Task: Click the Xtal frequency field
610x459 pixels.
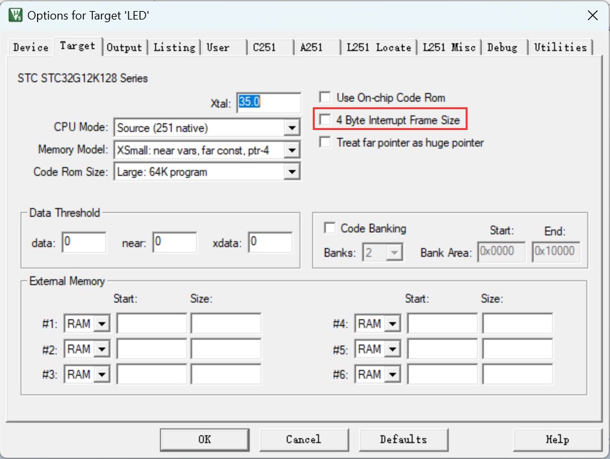Action: pos(269,102)
